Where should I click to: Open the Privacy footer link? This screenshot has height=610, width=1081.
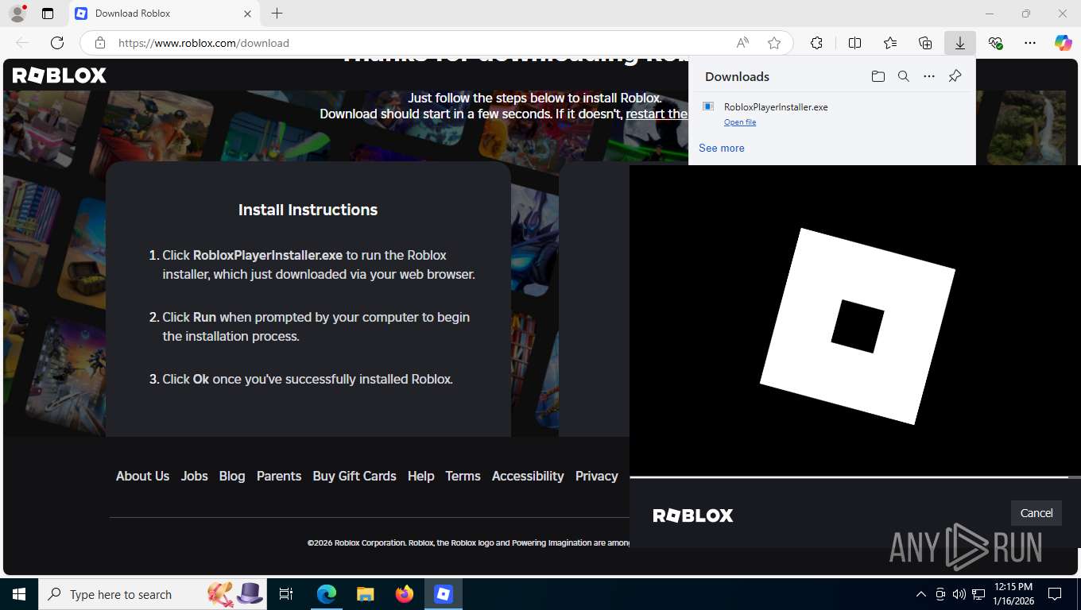tap(596, 476)
